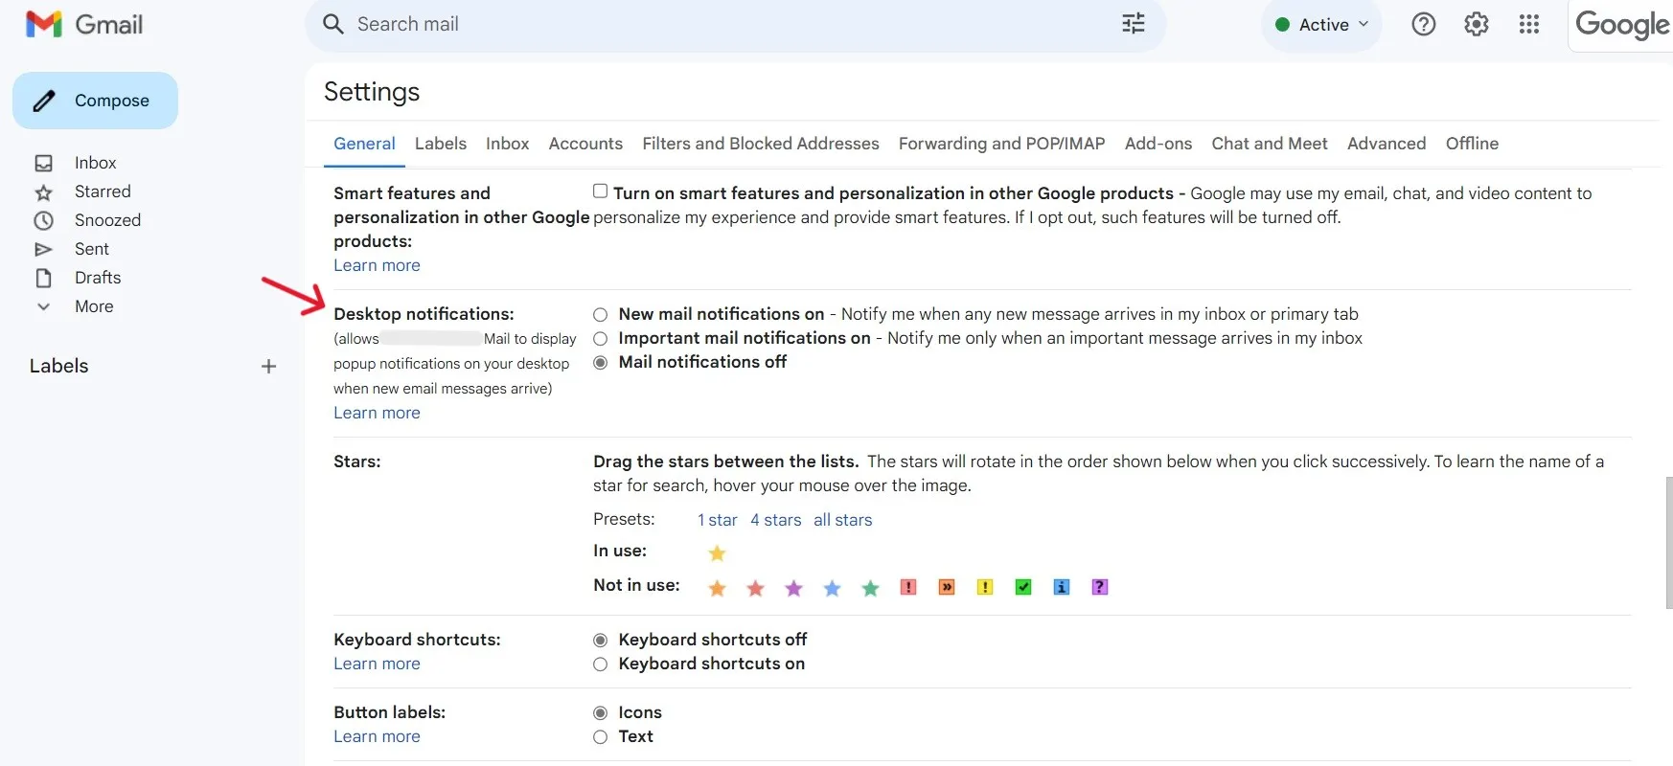The image size is (1673, 766).
Task: Click the green check mark icon
Action: coord(1022,587)
